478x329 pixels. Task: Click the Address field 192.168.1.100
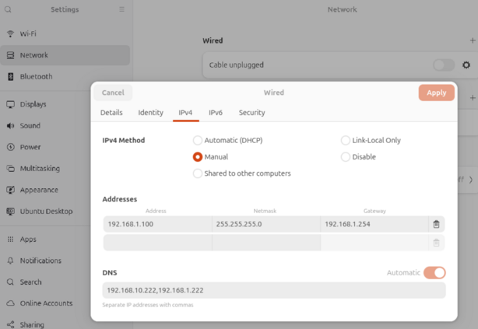coord(157,224)
